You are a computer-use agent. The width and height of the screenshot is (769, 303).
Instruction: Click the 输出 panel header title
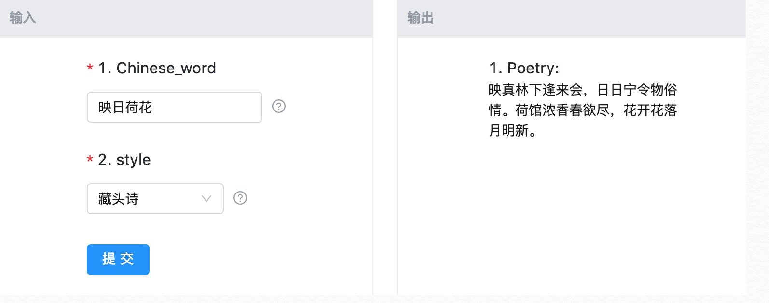click(420, 18)
